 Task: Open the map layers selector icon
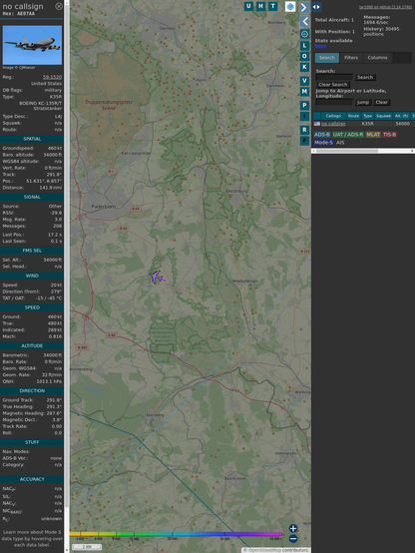[x=290, y=6]
